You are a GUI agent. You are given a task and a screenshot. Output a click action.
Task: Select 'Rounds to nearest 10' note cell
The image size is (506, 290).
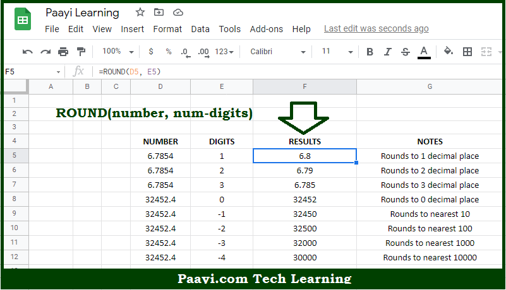point(430,214)
